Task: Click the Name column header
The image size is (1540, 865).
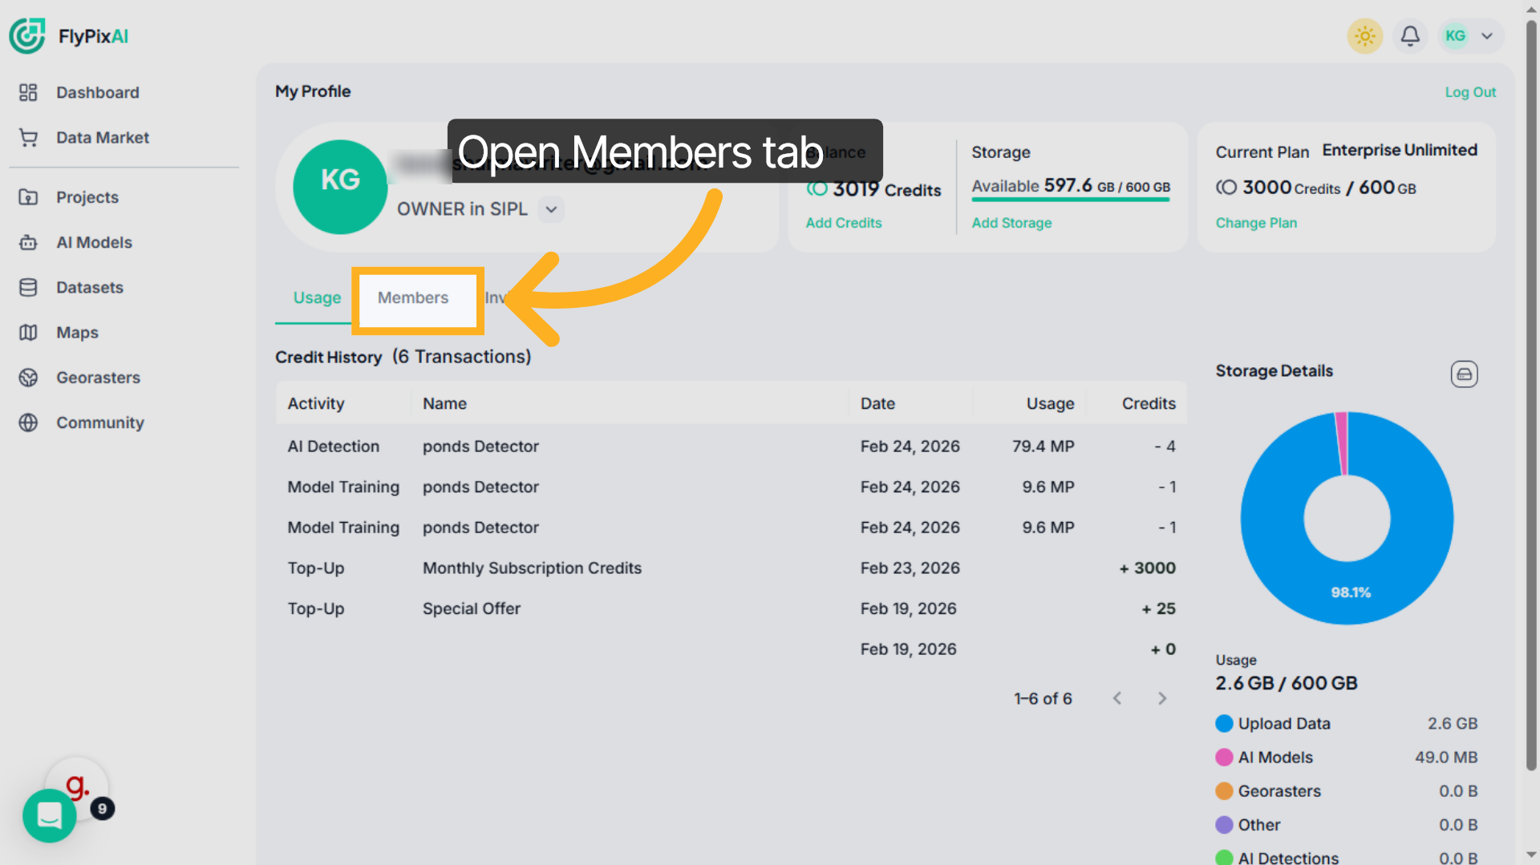Action: click(444, 403)
